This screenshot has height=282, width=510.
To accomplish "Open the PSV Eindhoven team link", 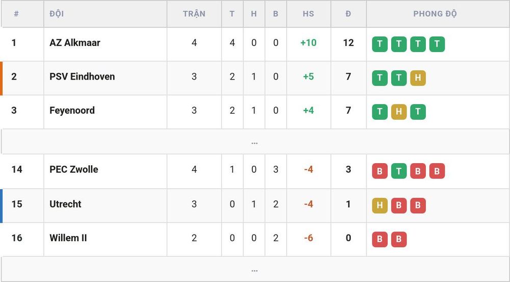I will tap(82, 76).
